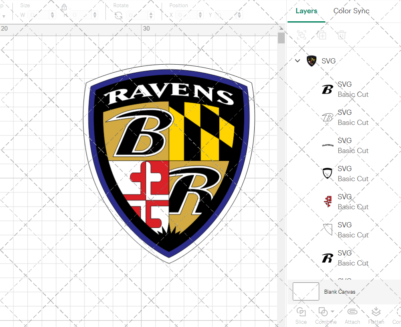Switch to the Color Sync tab
401x327 pixels.
pyautogui.click(x=351, y=11)
